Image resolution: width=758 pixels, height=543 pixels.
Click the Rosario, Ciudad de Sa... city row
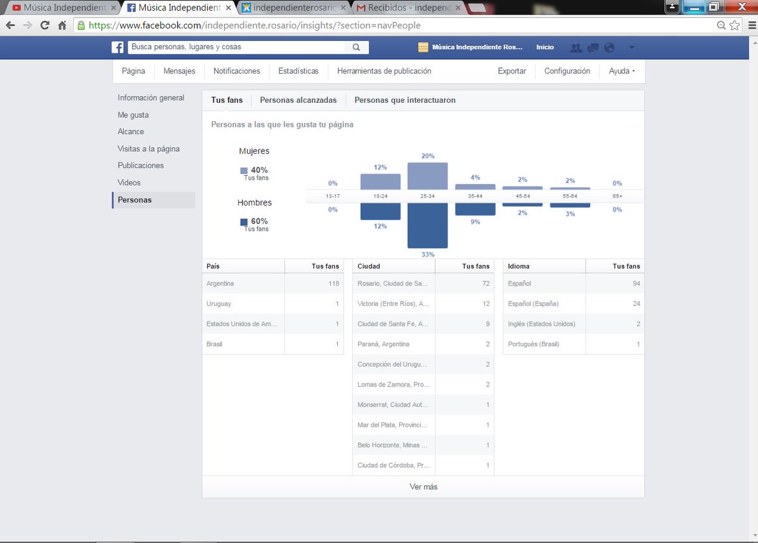tap(423, 284)
